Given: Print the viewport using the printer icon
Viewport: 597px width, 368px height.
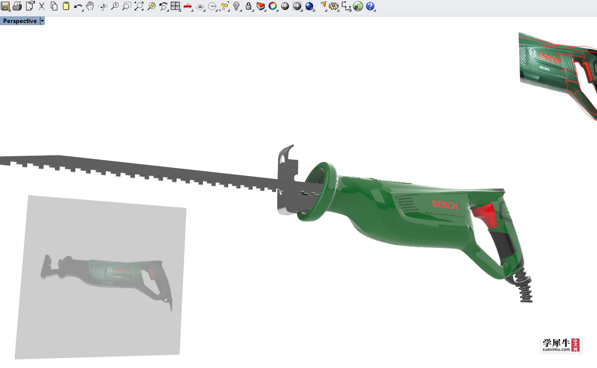Looking at the screenshot, I should [x=17, y=6].
